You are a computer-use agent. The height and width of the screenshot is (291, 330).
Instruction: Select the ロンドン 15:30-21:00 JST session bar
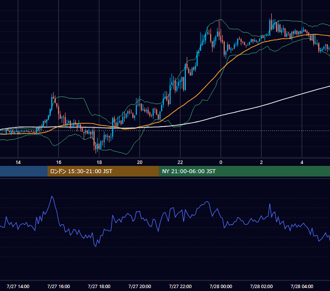click(103, 171)
